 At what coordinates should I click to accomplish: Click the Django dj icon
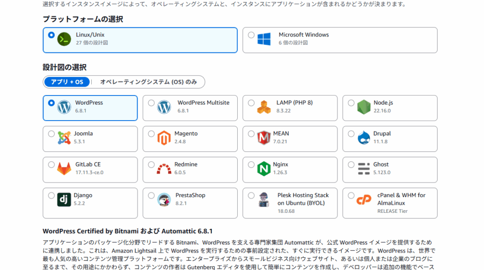(x=64, y=200)
